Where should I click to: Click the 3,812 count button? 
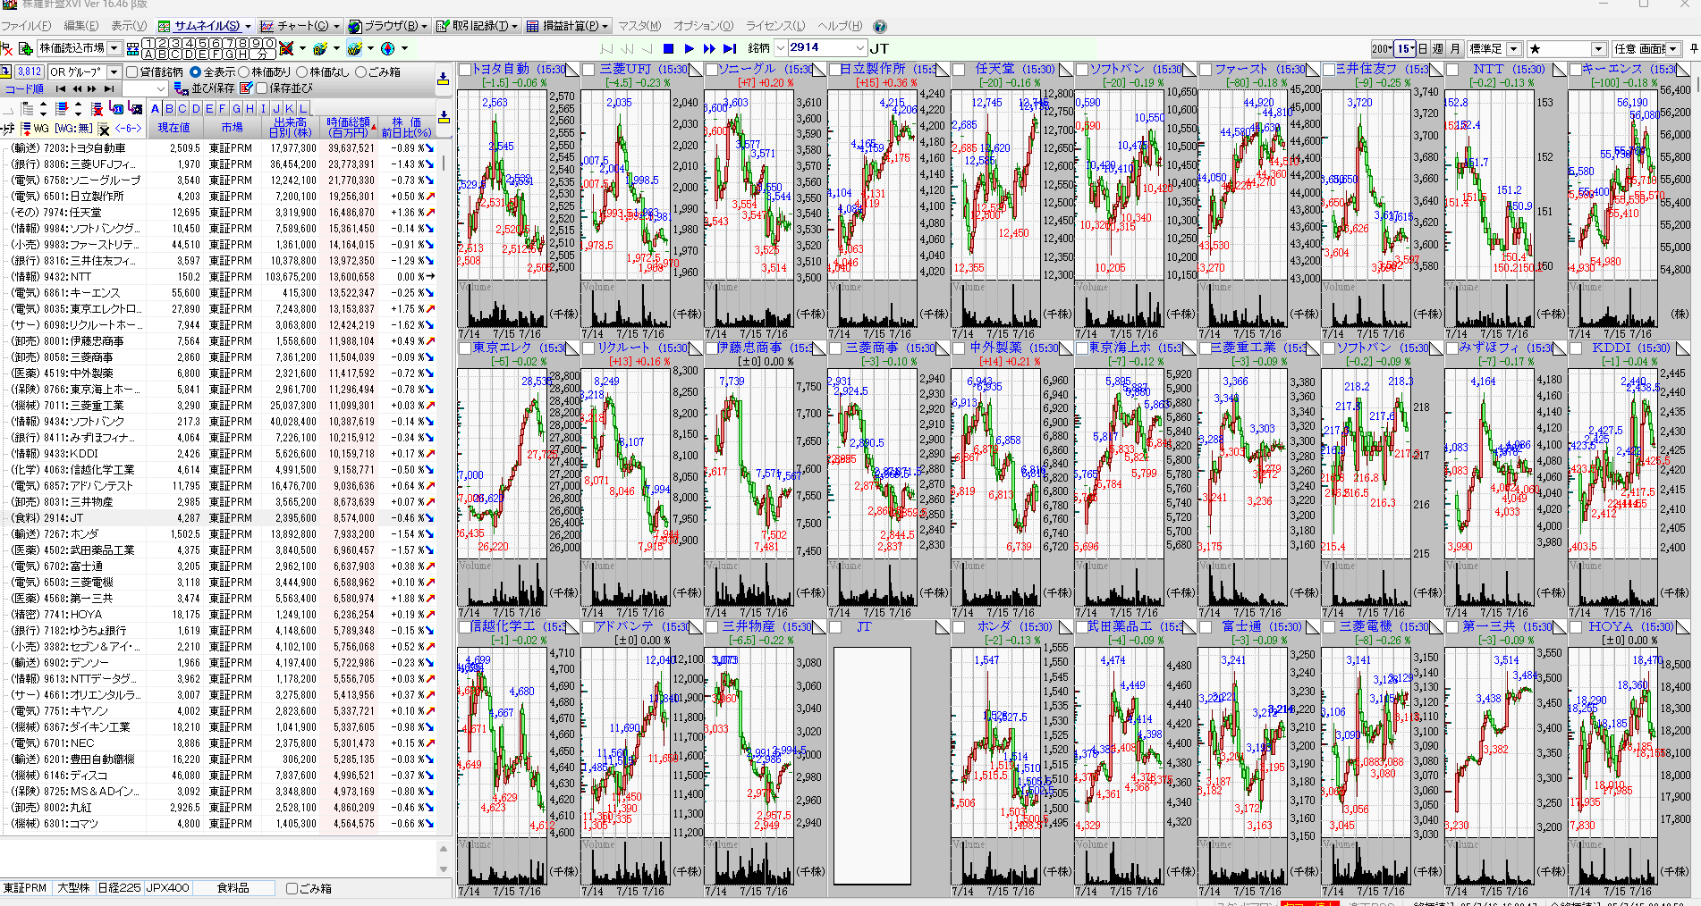pos(29,71)
